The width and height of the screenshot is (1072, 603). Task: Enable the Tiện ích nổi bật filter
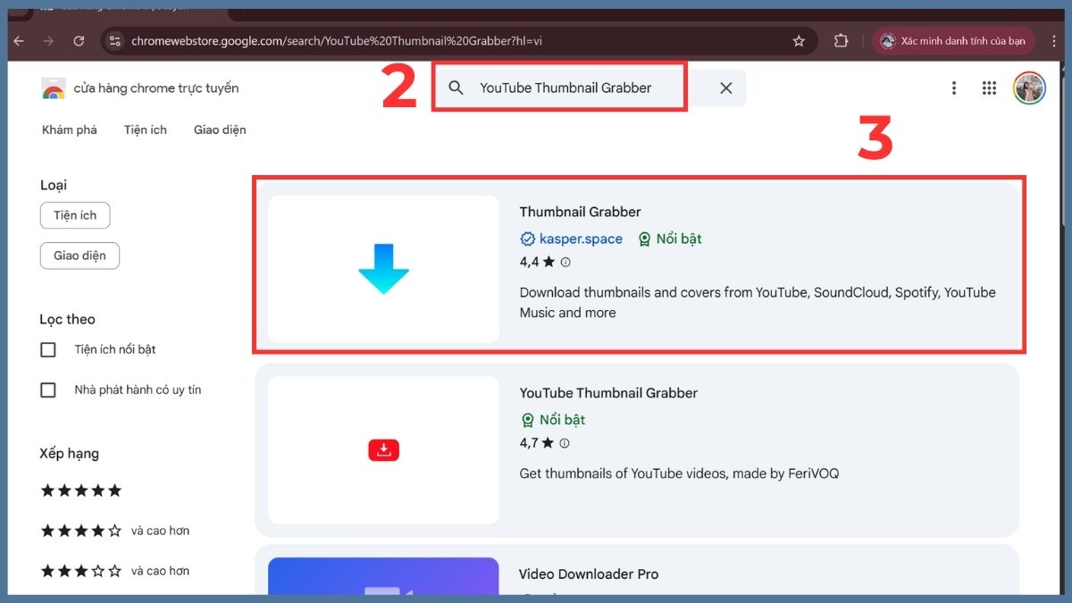(48, 349)
